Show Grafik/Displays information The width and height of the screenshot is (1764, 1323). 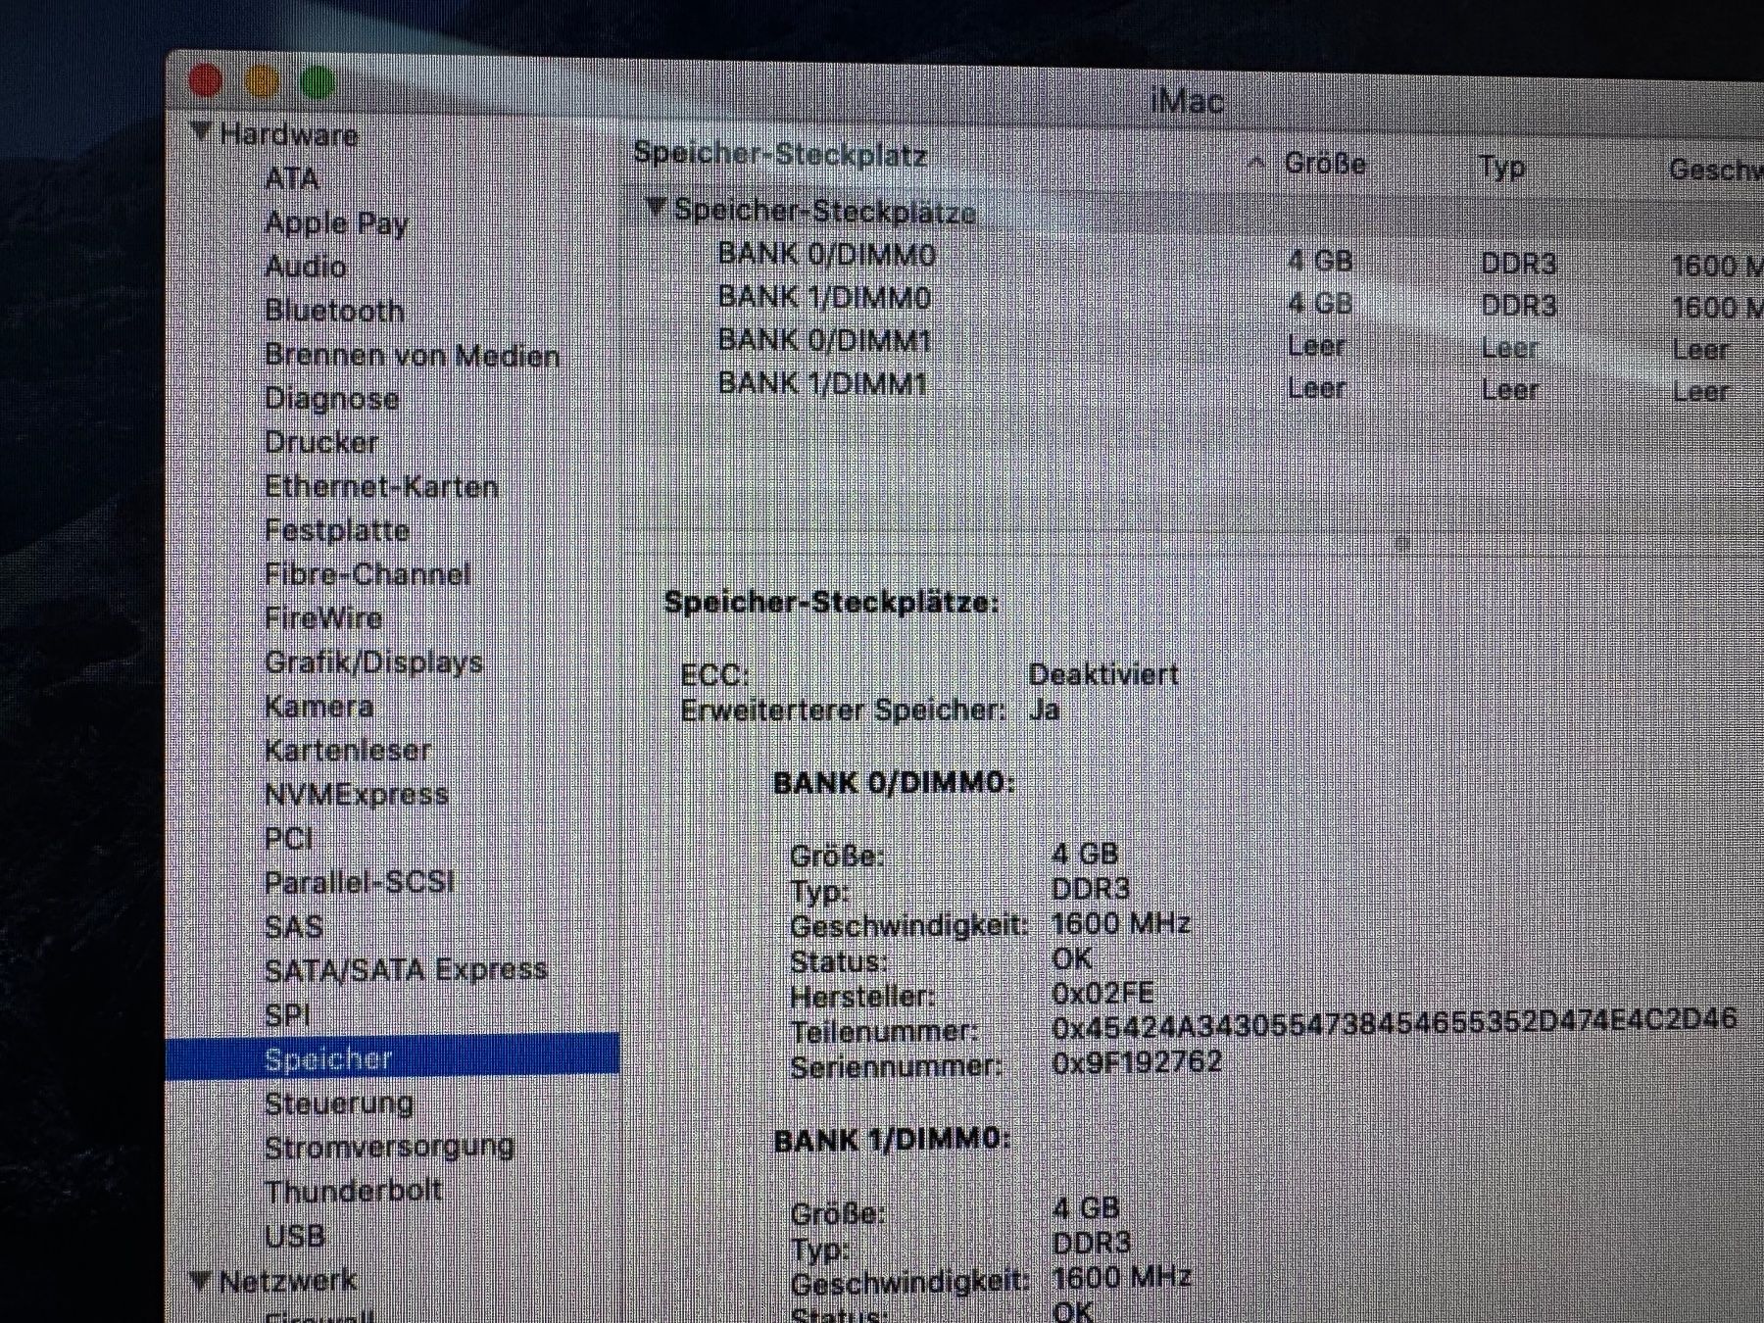373,662
